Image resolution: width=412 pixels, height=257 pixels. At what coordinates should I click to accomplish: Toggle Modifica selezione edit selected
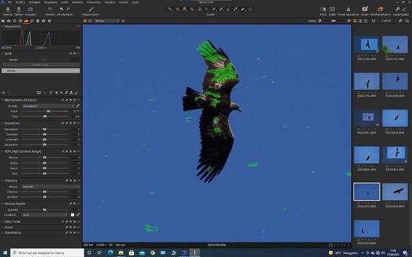[x=380, y=10]
